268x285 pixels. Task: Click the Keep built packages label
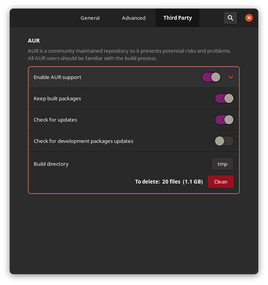(57, 99)
